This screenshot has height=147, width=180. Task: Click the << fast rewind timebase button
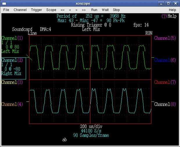tap(63, 10)
